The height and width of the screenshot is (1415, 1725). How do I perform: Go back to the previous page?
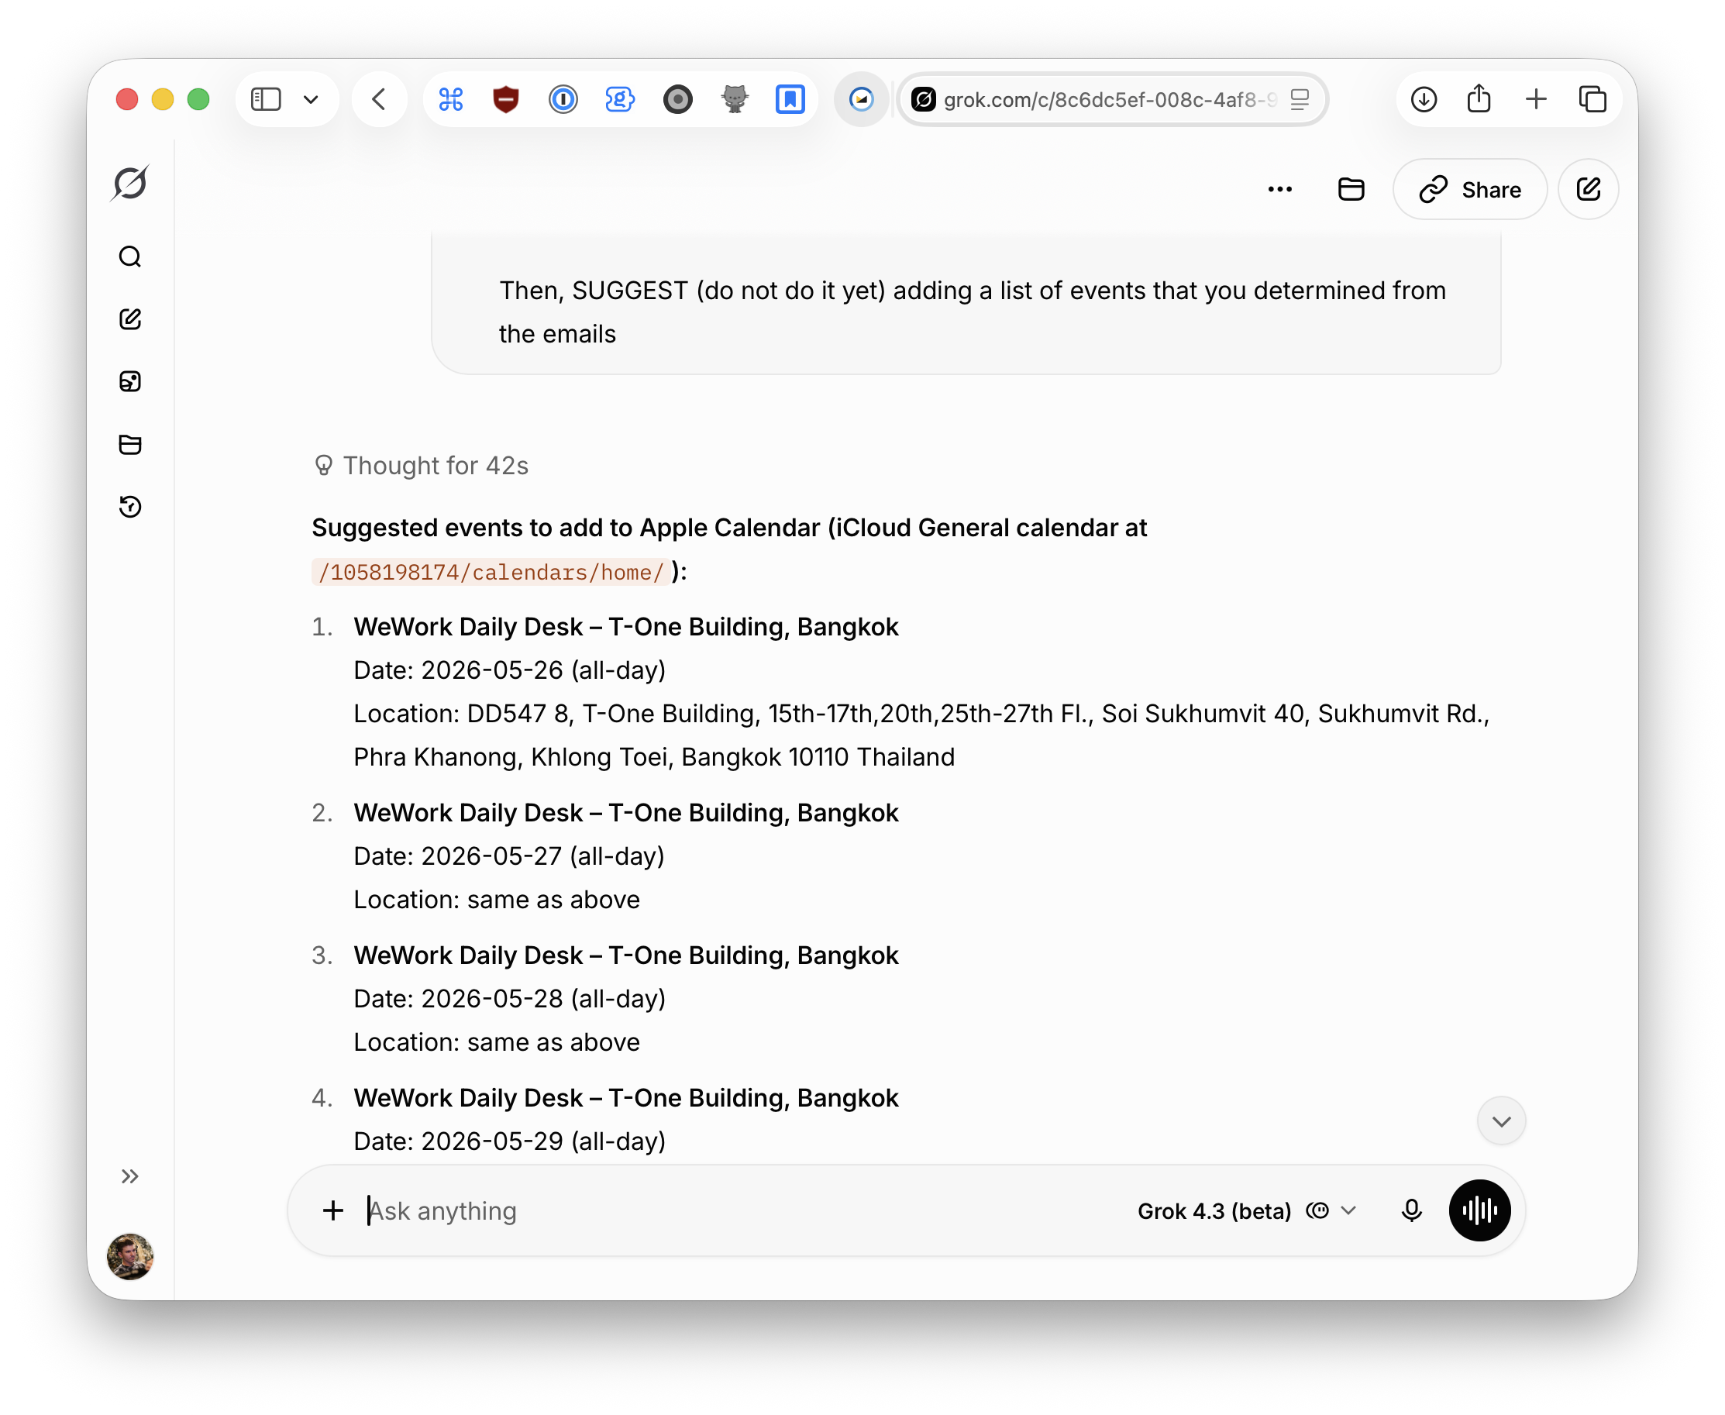point(379,99)
